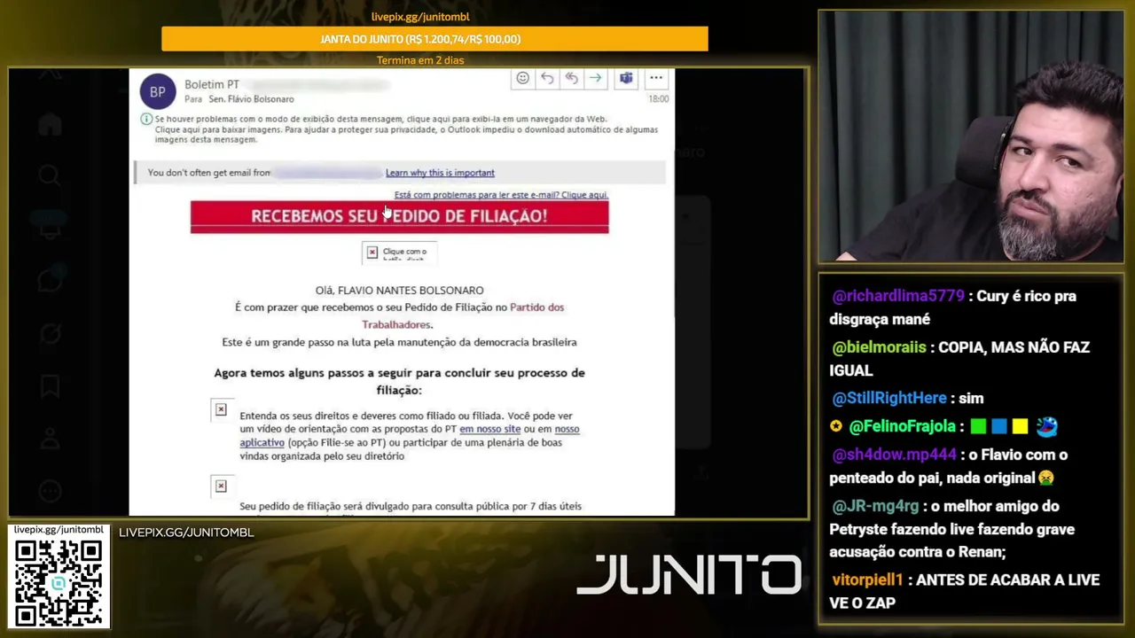This screenshot has height=638, width=1135.
Task: Click chat username '@FelinoFrajola'
Action: point(903,427)
